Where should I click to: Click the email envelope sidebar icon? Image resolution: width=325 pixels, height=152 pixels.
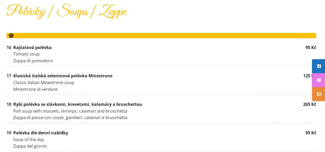click(x=319, y=94)
